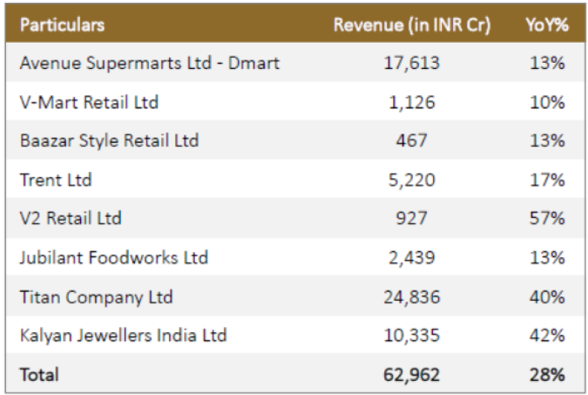Click the 28% total YoY figure
Screen dimensions: 588x395
click(x=547, y=374)
